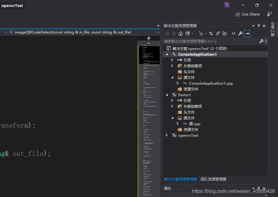Toggle pin on Solution Explorer panel

259,26
